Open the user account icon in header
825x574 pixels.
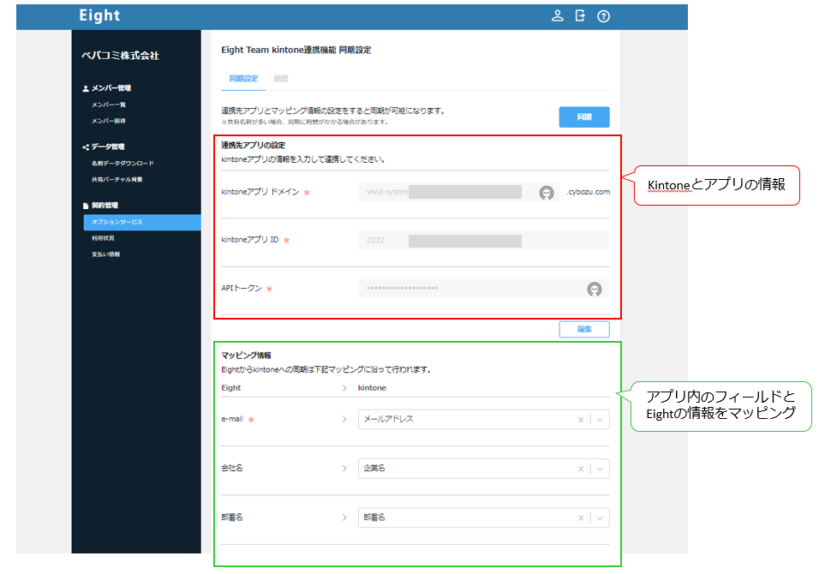tap(558, 16)
